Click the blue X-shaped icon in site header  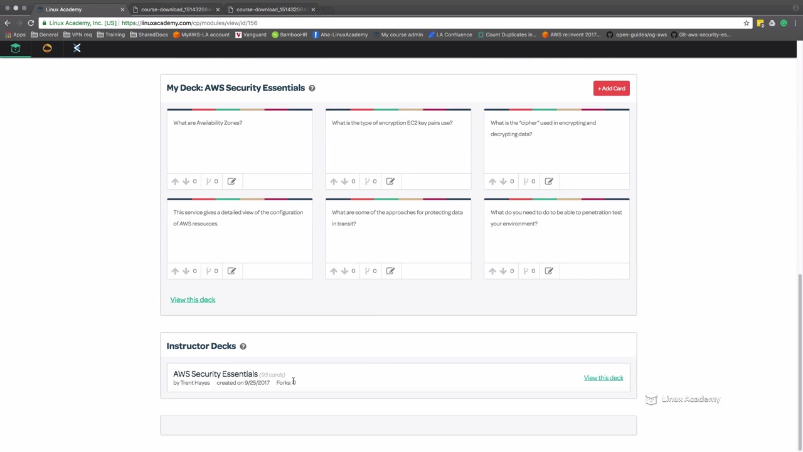click(77, 48)
